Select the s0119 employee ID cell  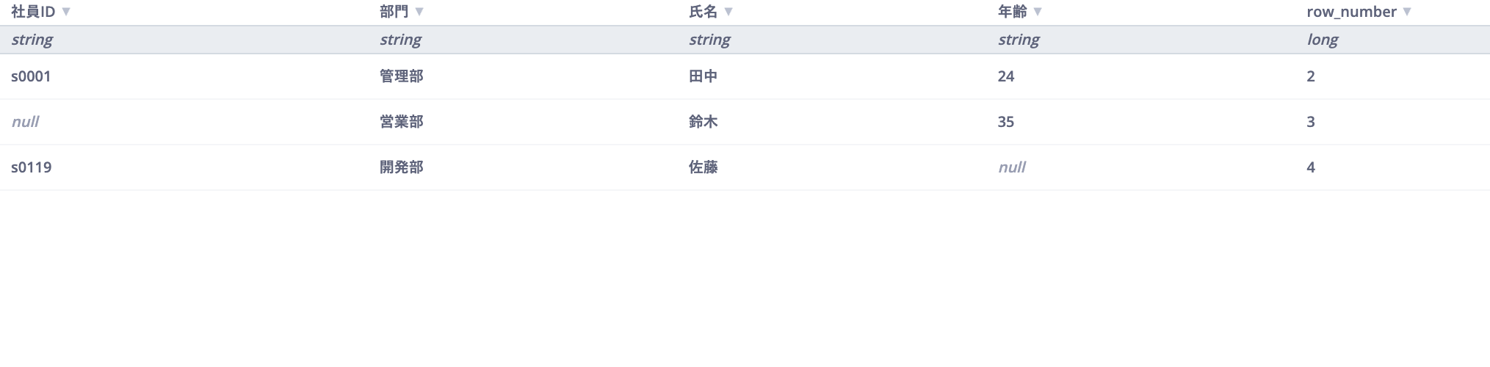click(x=31, y=167)
